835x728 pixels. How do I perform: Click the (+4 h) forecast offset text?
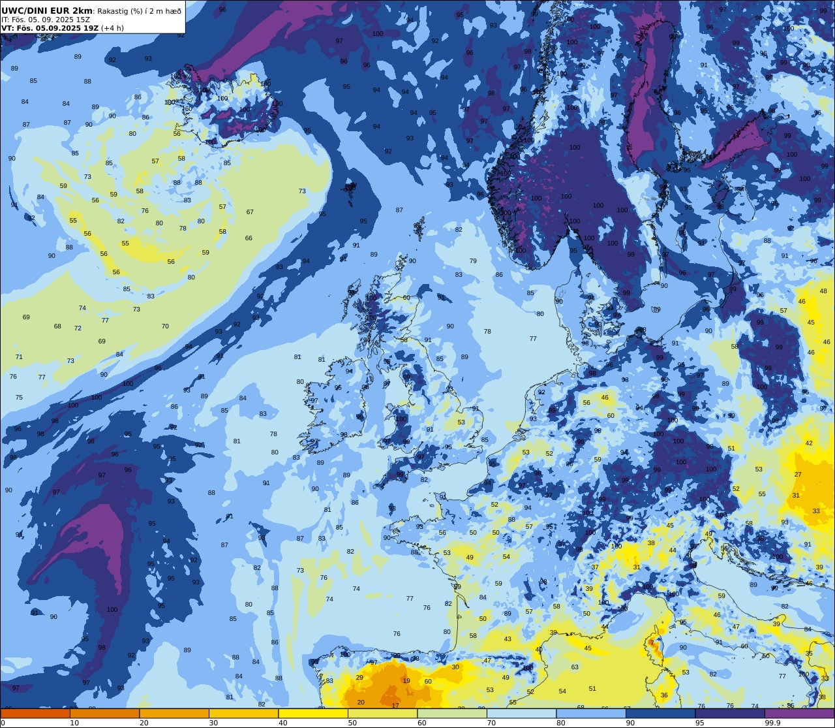point(112,28)
